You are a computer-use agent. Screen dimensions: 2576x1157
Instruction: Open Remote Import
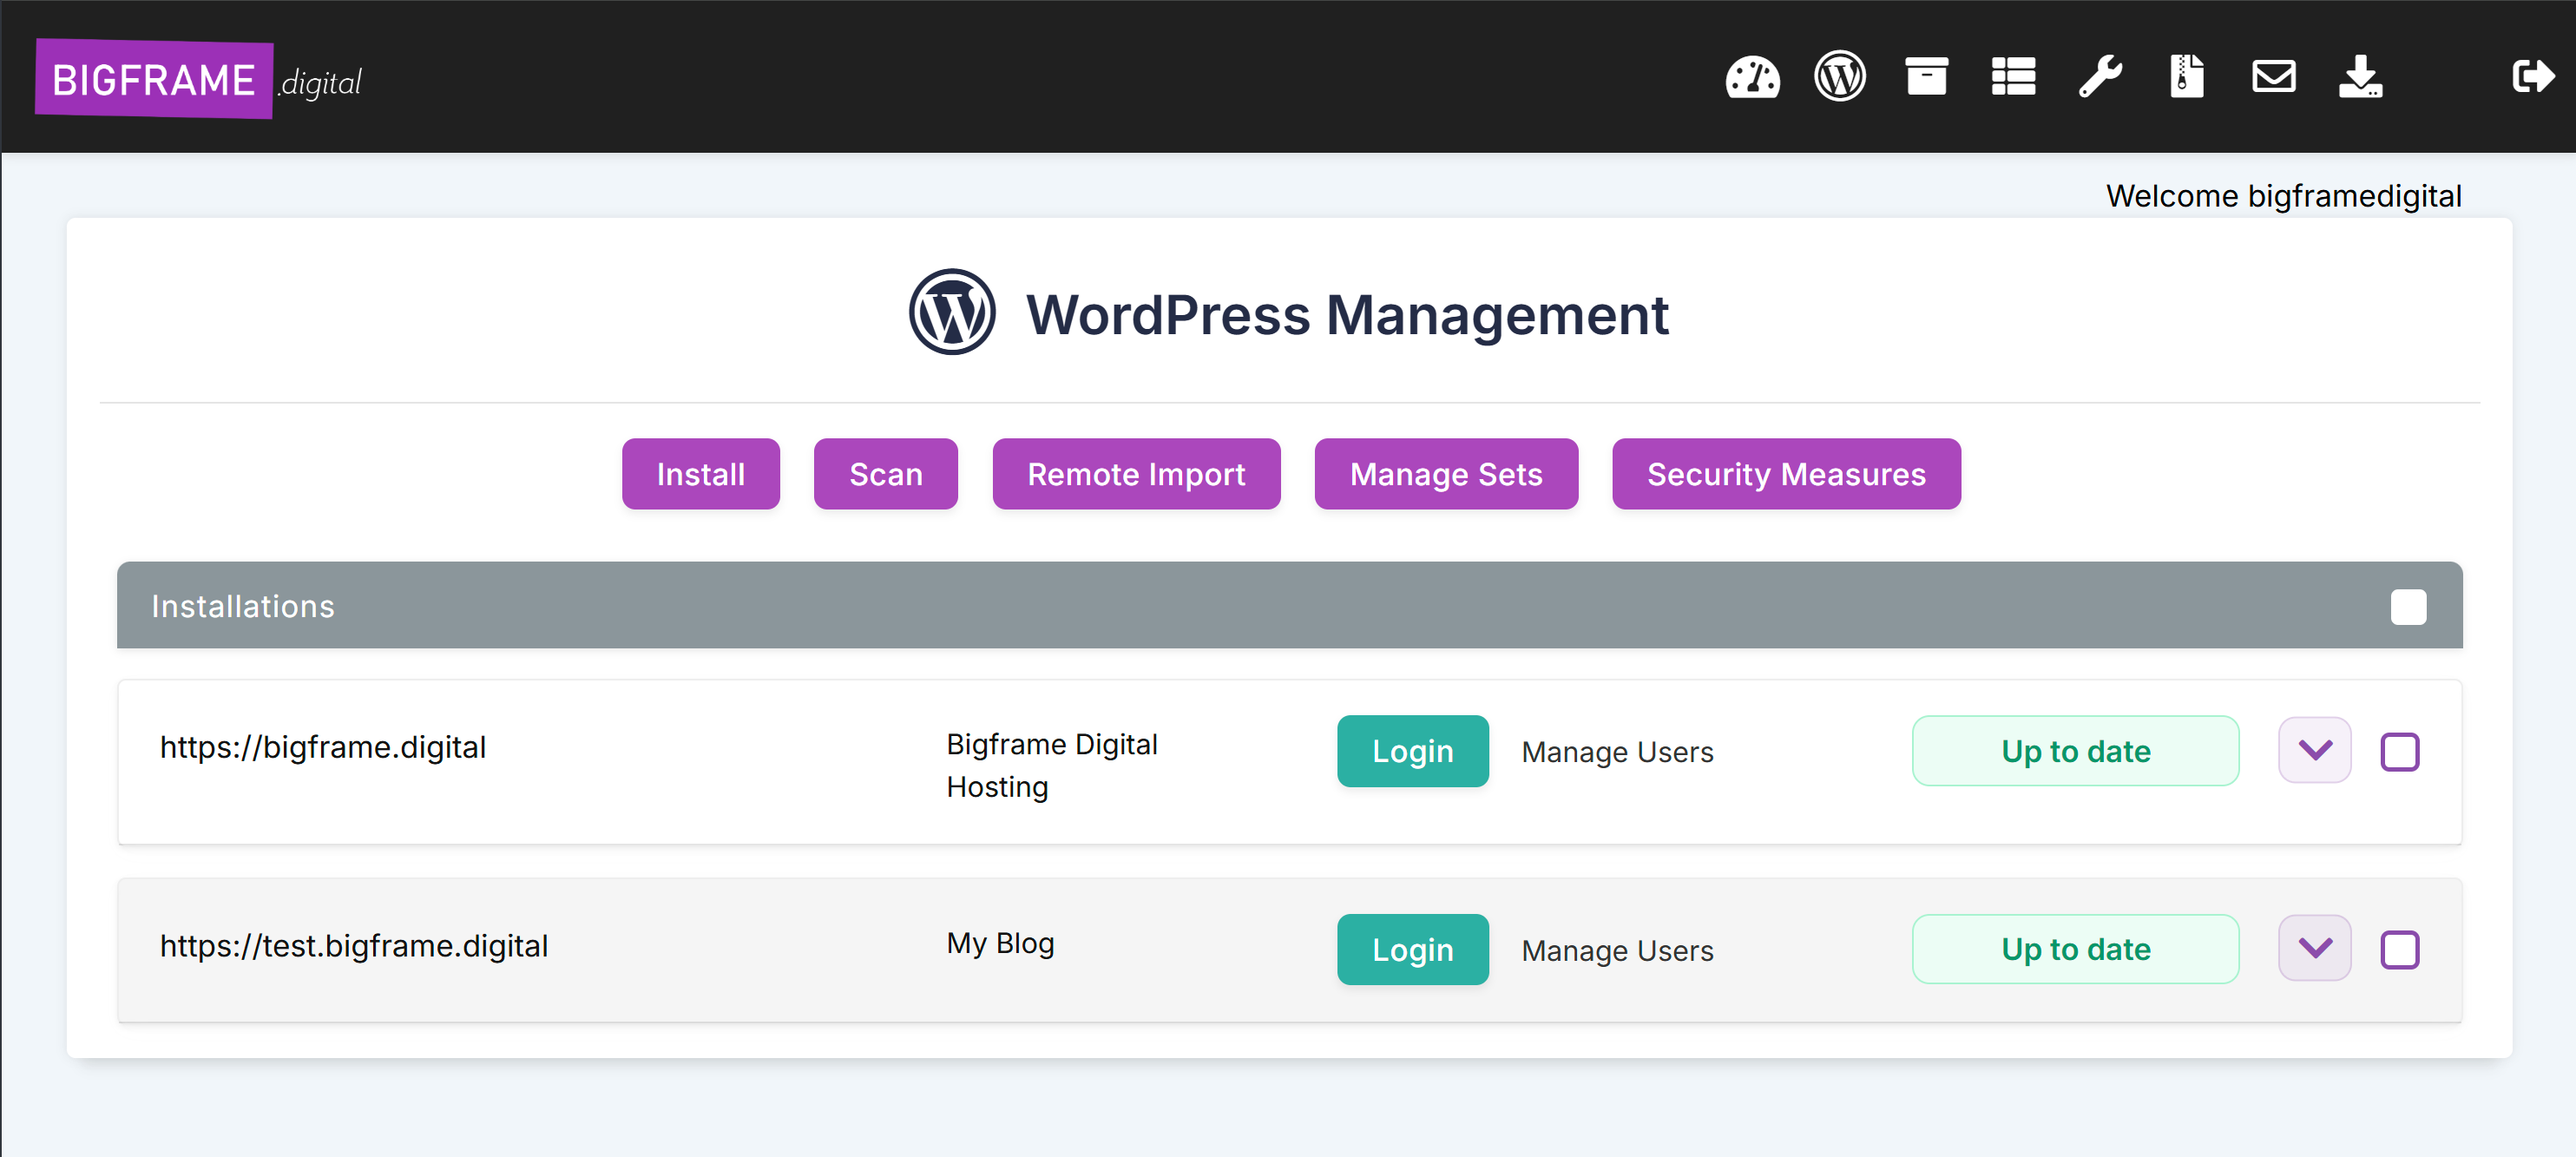pos(1136,474)
